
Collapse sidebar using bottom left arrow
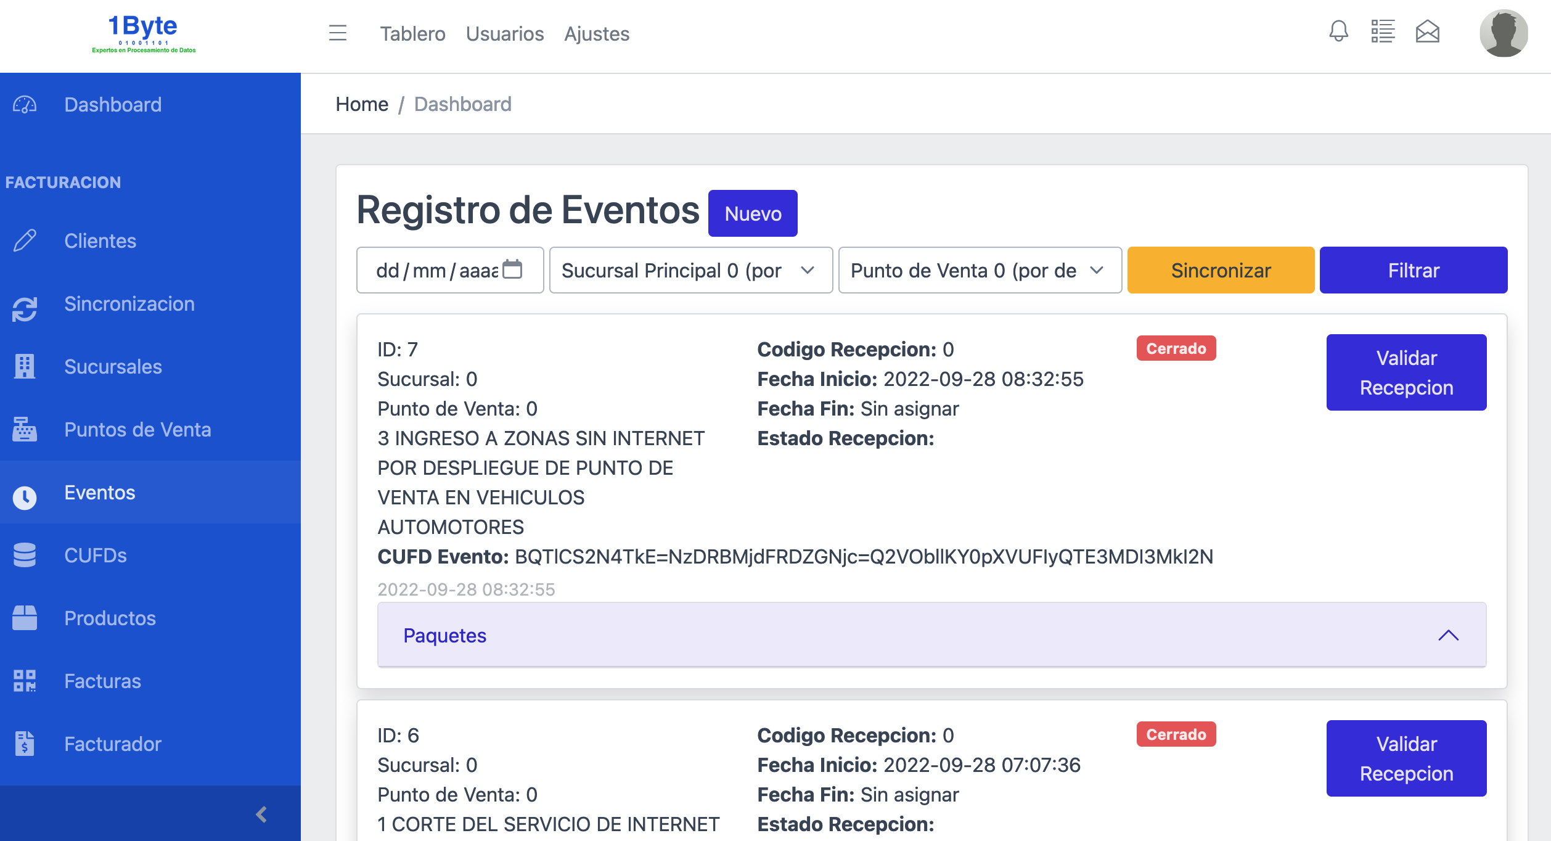click(261, 814)
